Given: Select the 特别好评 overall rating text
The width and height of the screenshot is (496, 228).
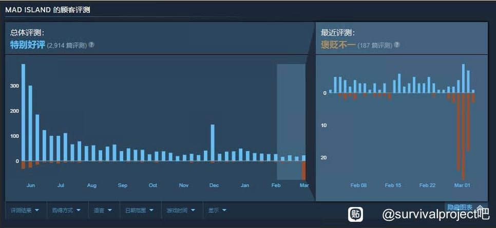Looking at the screenshot, I should [x=28, y=45].
